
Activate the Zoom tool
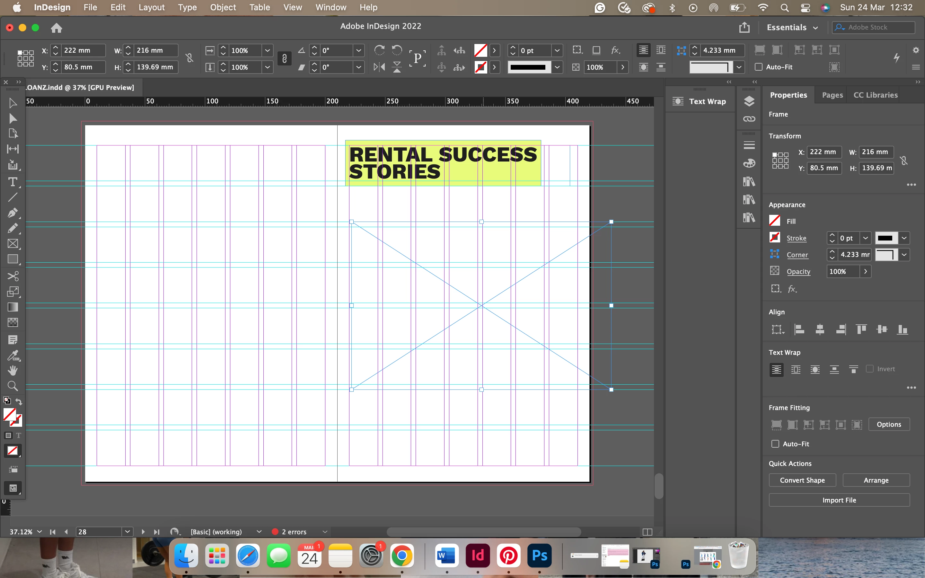[x=13, y=386]
